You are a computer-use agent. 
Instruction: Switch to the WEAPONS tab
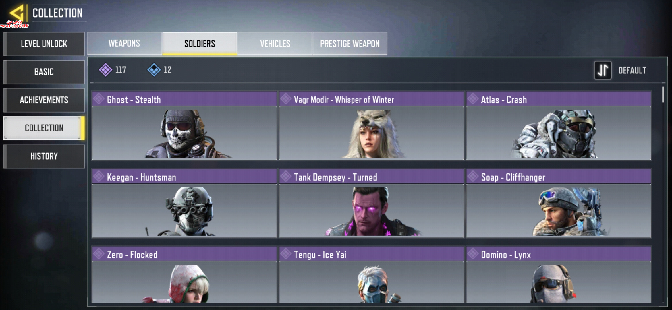(124, 43)
